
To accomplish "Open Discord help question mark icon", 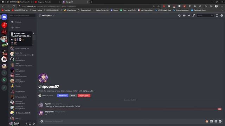I will (x=222, y=15).
